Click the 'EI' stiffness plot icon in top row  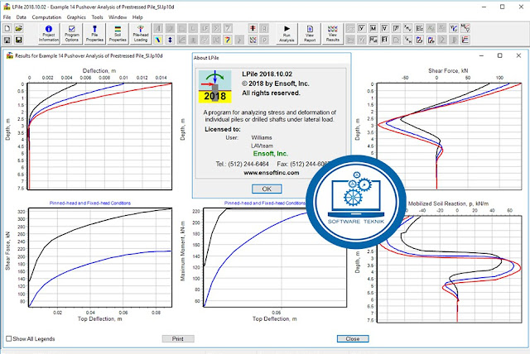click(x=419, y=28)
